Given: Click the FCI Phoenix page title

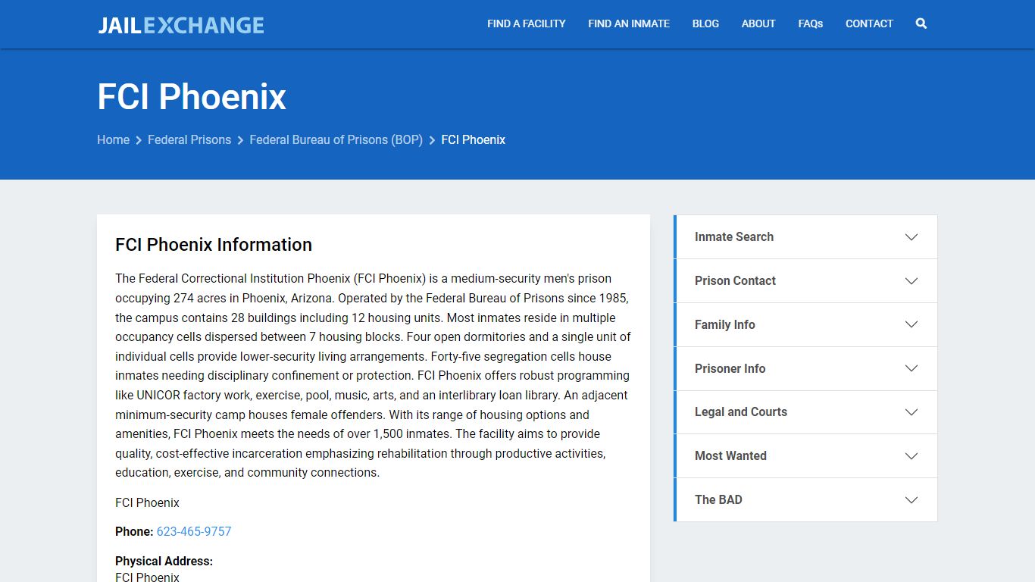Looking at the screenshot, I should click(x=192, y=97).
